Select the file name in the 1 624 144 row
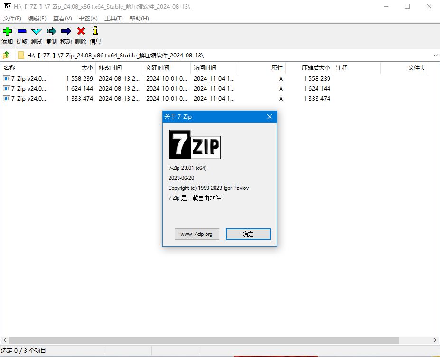Viewport: 440px width, 357px height. pos(28,89)
